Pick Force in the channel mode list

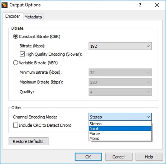120,133
